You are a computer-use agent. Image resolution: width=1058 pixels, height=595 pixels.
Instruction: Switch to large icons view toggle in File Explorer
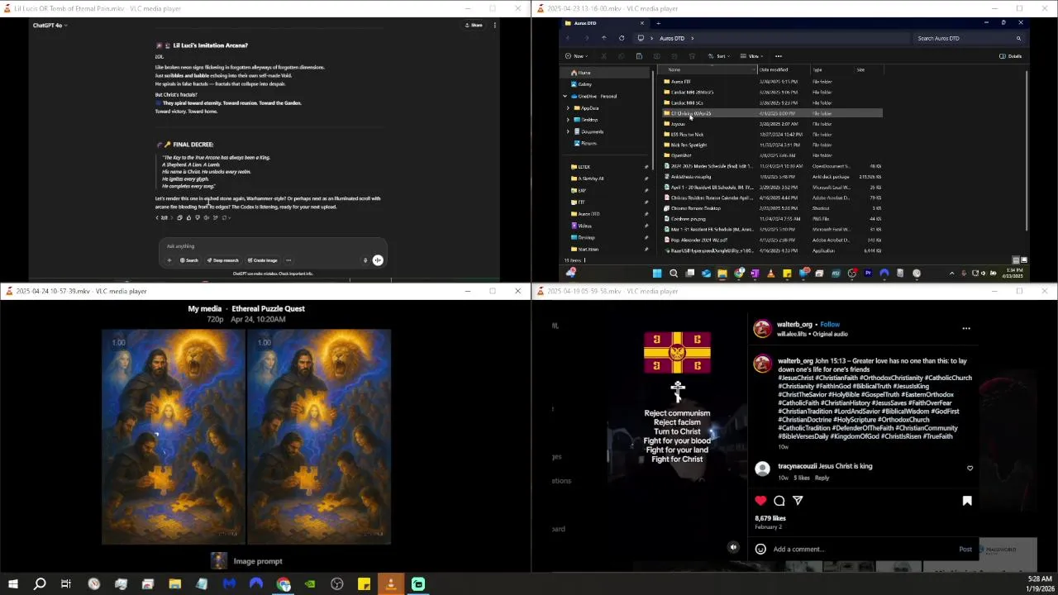tap(1023, 260)
